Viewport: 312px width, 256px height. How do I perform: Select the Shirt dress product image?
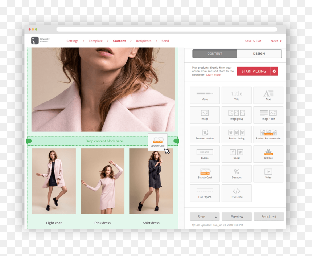[151, 181]
